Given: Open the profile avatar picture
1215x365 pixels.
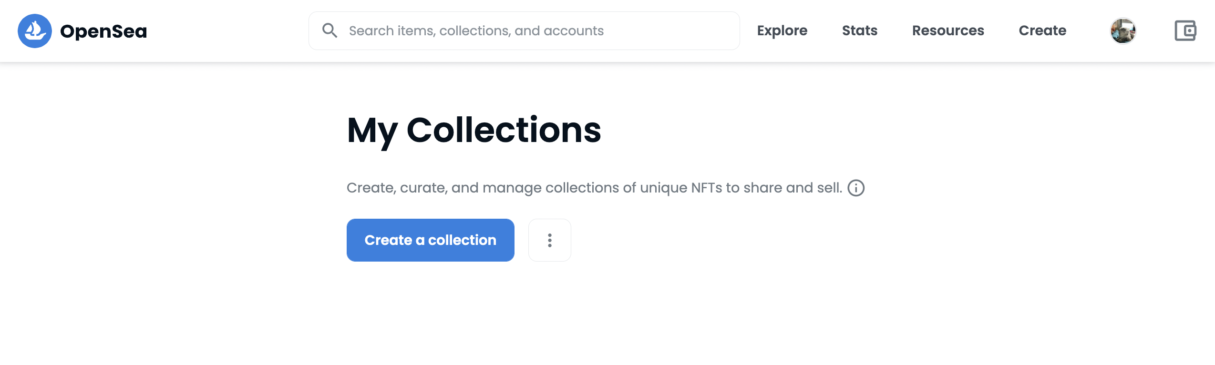Looking at the screenshot, I should 1123,31.
